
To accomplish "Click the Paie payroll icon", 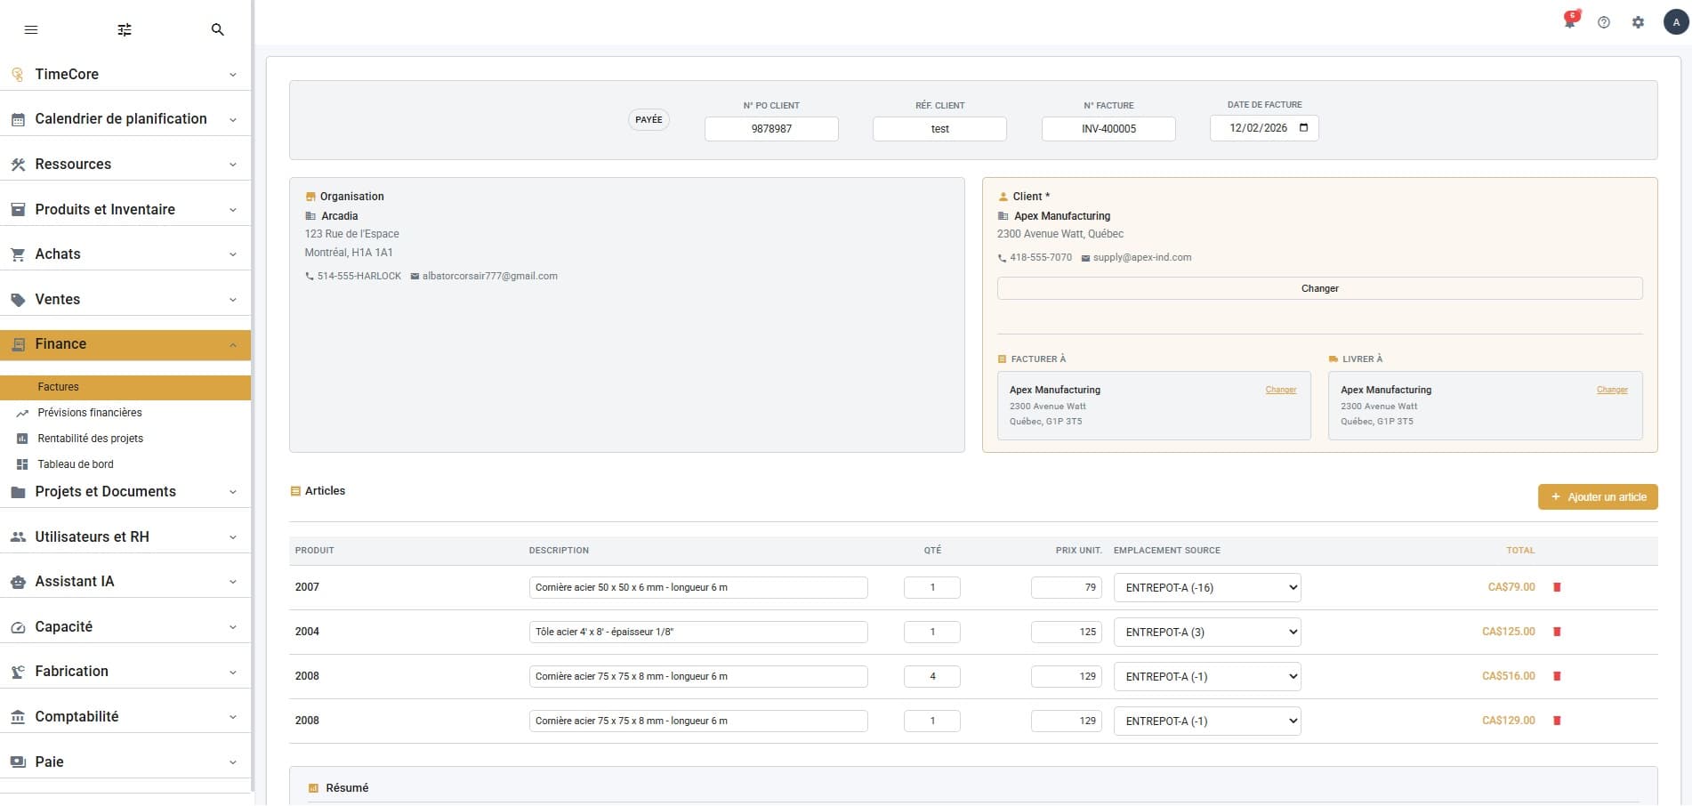I will pos(18,762).
